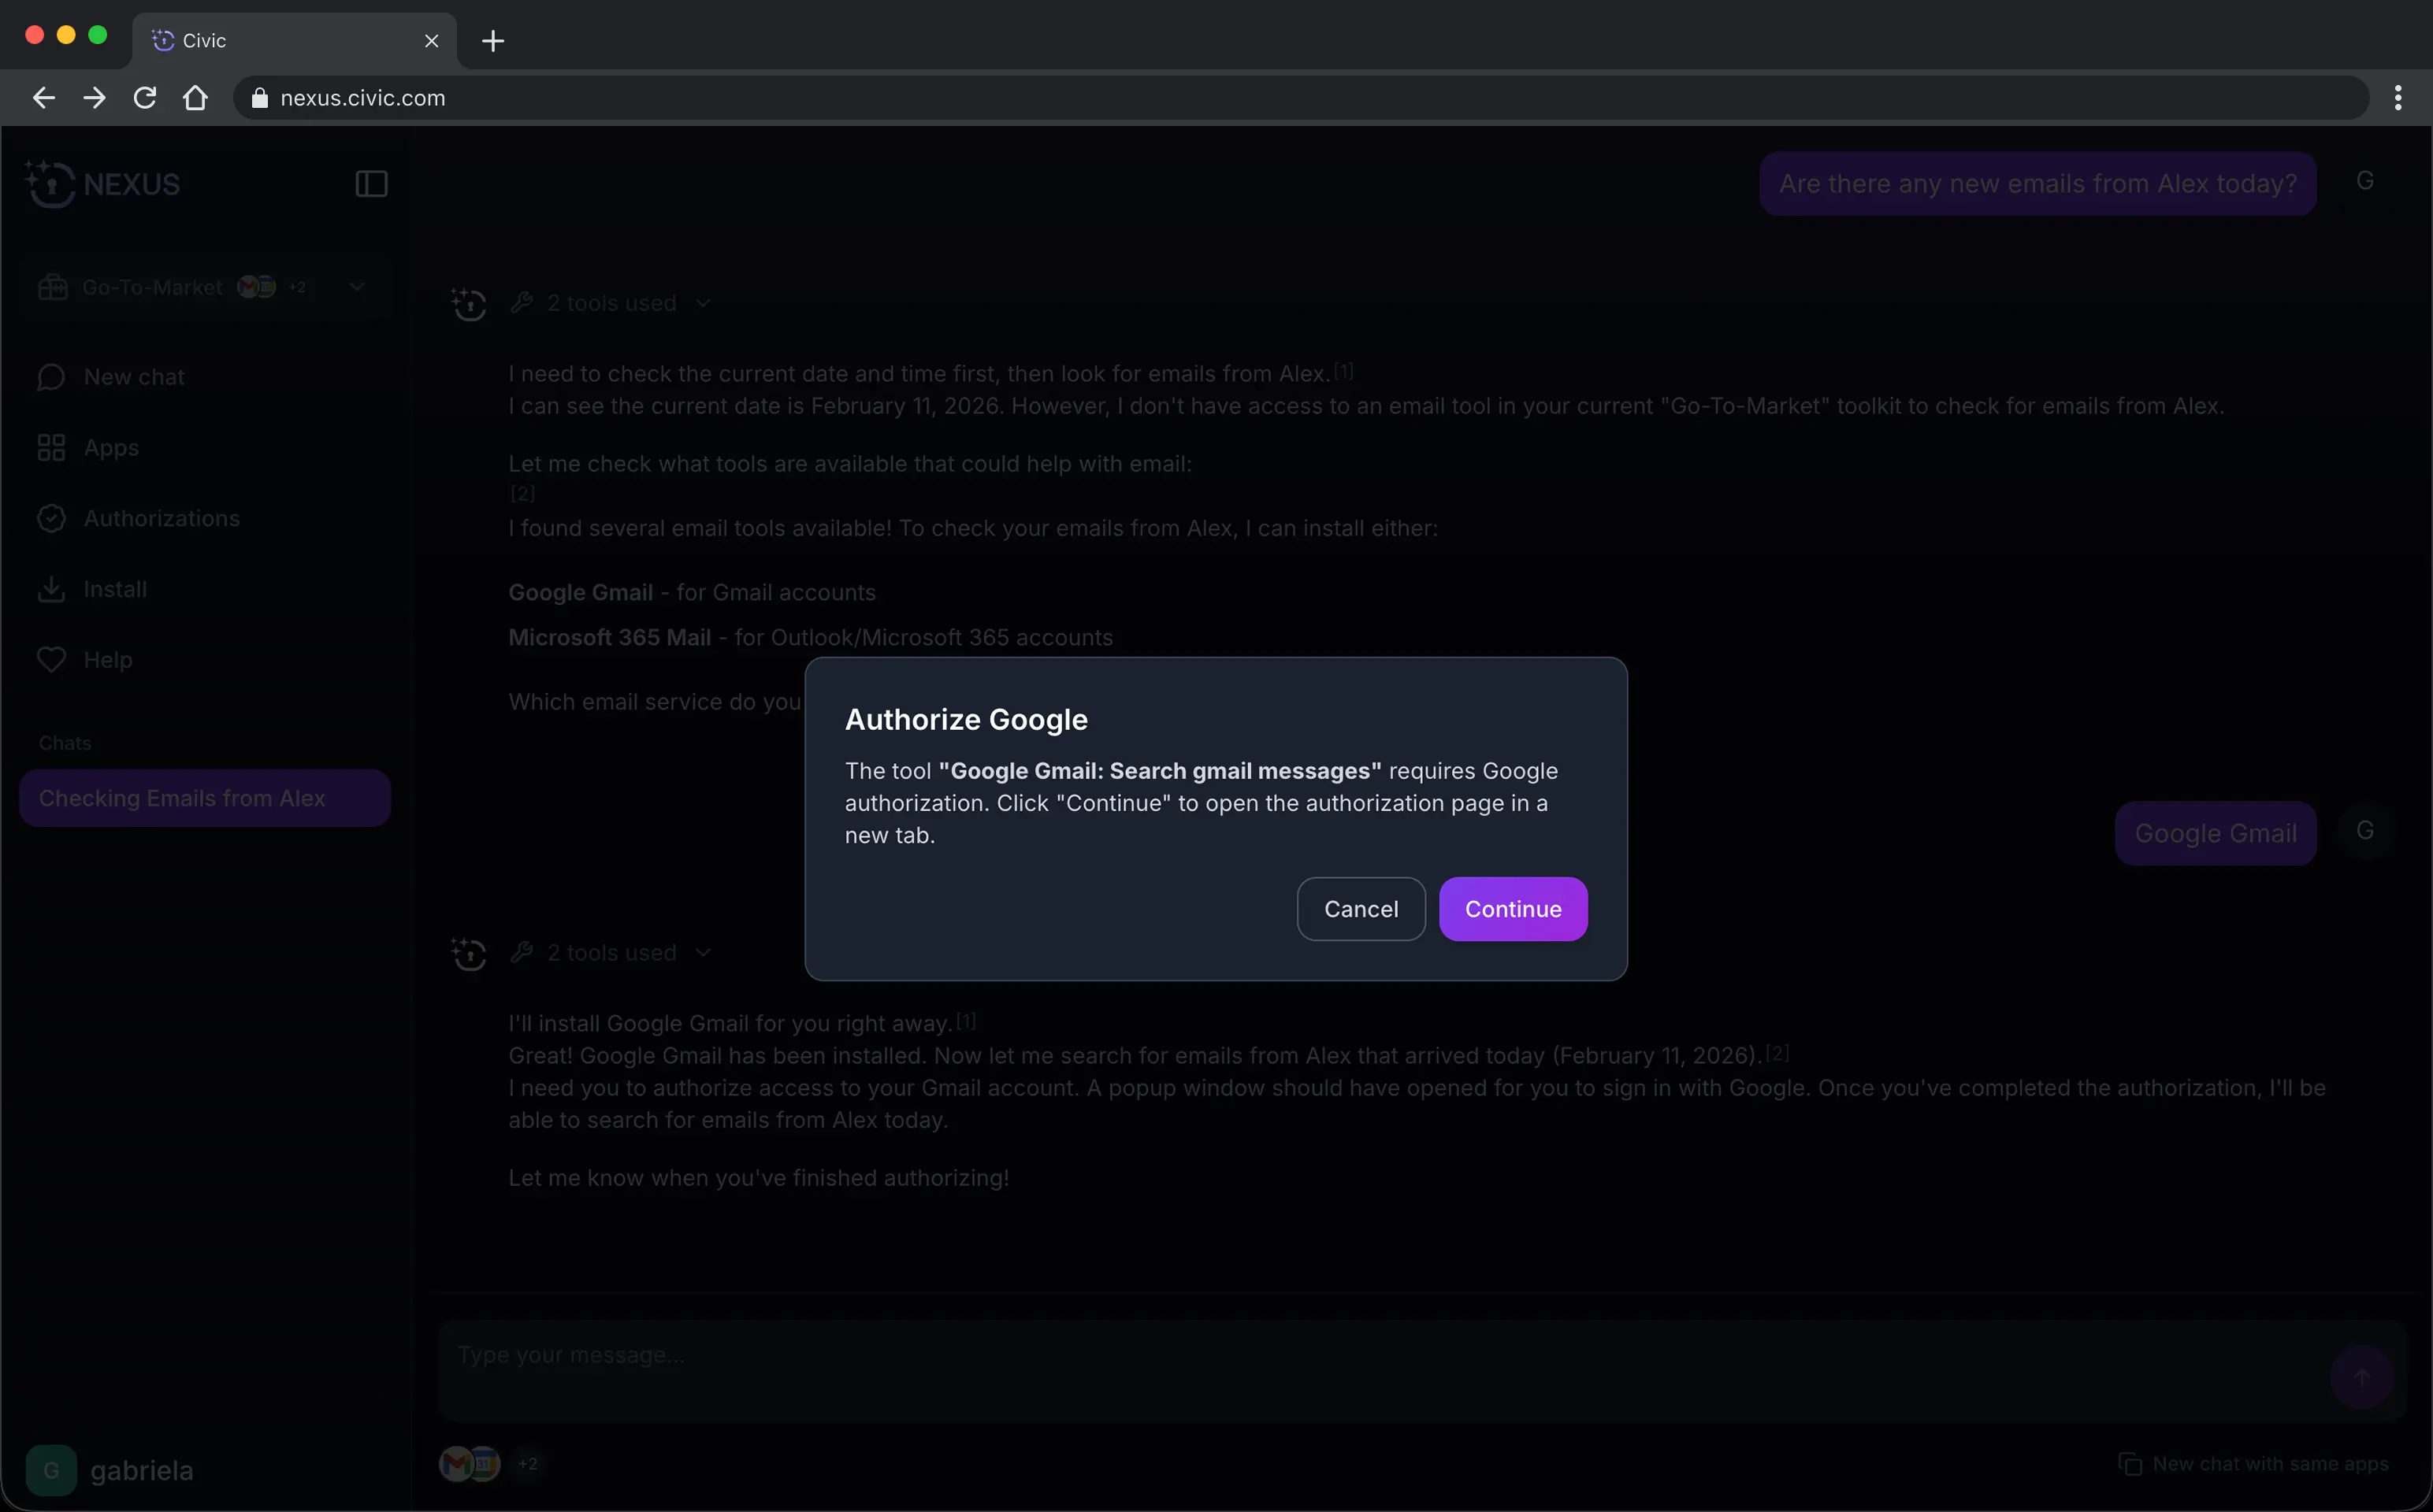Image resolution: width=2433 pixels, height=1512 pixels.
Task: Click Continue to authorize Google
Action: click(1512, 908)
